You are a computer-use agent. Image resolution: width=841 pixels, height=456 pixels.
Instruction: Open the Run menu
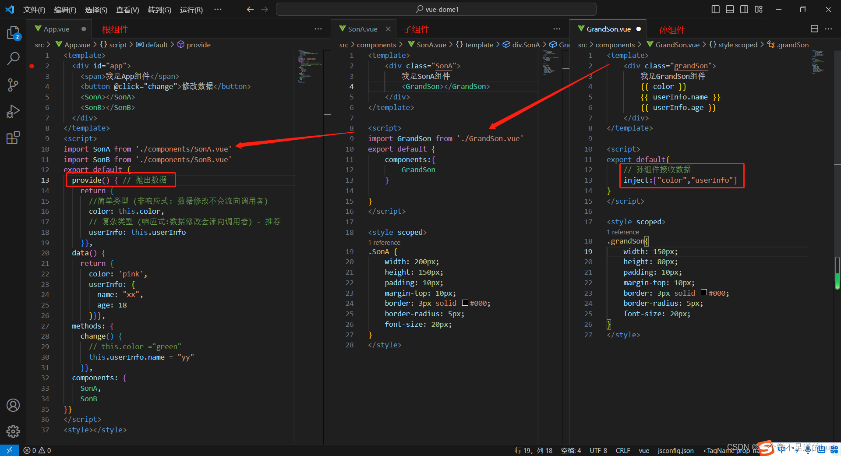click(191, 10)
